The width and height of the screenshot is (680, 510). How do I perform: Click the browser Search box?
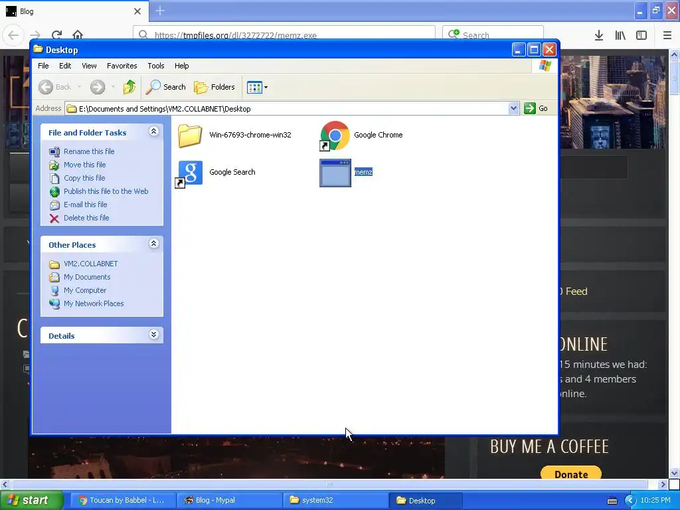coord(493,35)
